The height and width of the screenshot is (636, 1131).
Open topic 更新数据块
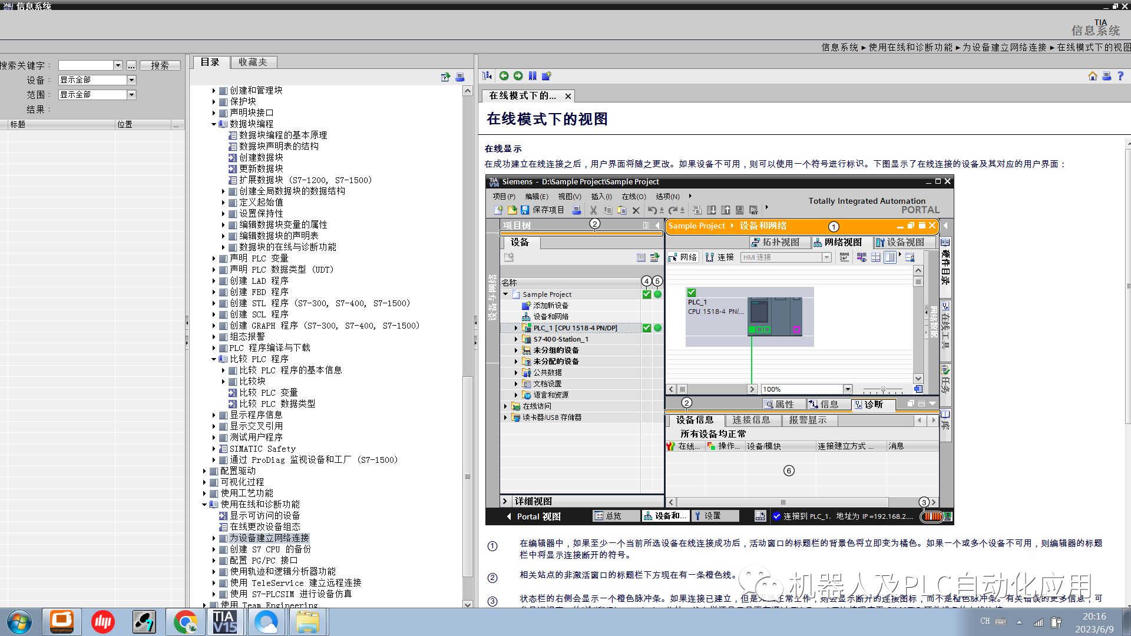point(261,169)
